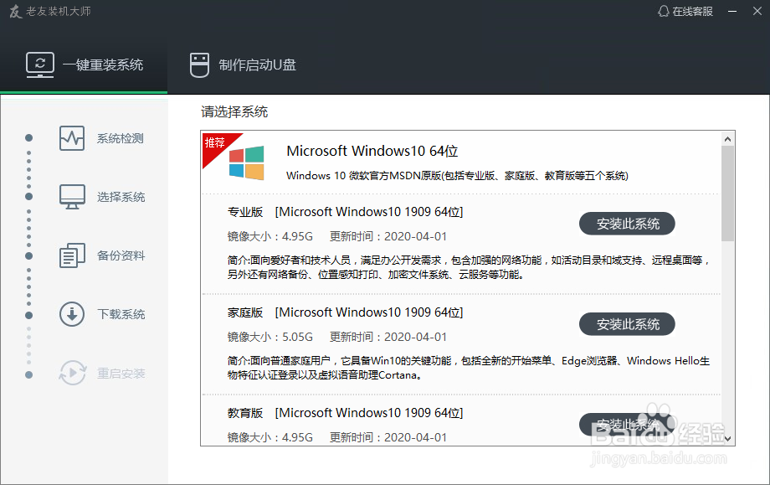Click the 请选择系统 heading
770x485 pixels.
point(234,112)
